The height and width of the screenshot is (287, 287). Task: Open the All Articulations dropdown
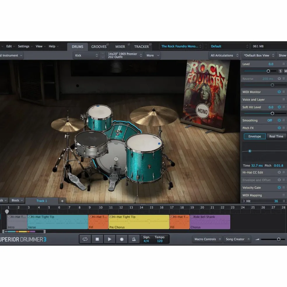(x=224, y=55)
